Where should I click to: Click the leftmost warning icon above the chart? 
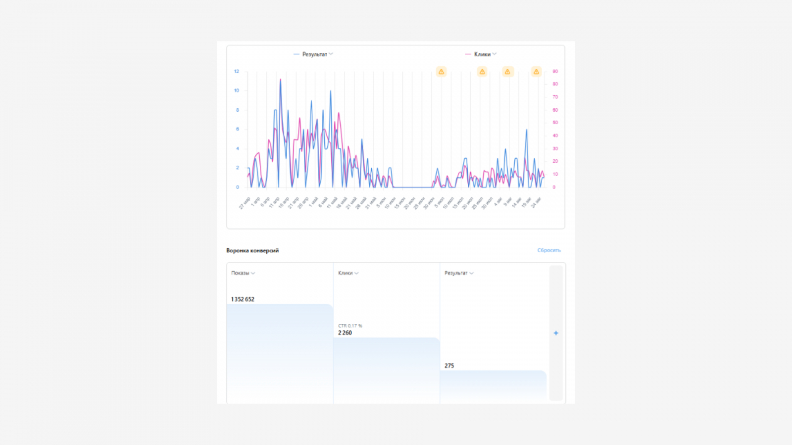(x=441, y=72)
